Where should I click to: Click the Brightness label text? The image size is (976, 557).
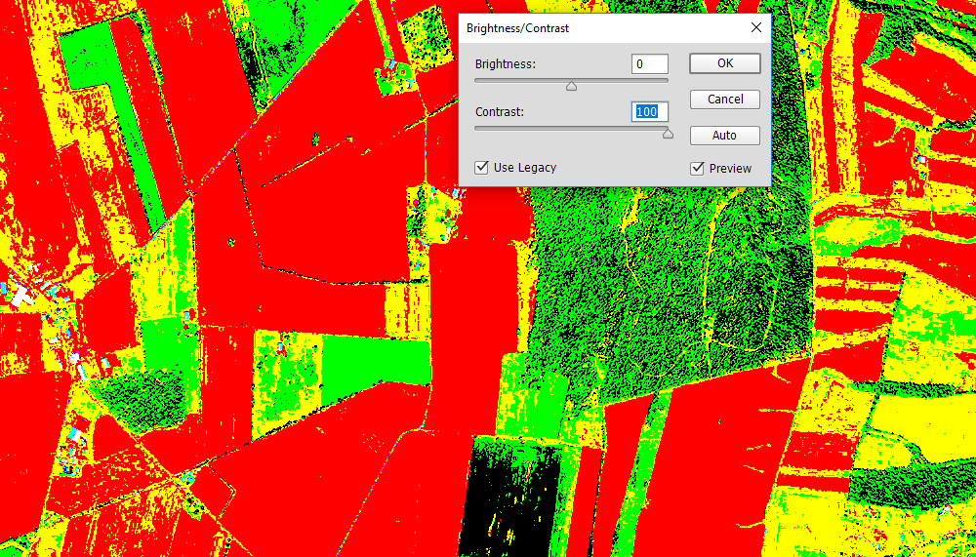pos(505,64)
